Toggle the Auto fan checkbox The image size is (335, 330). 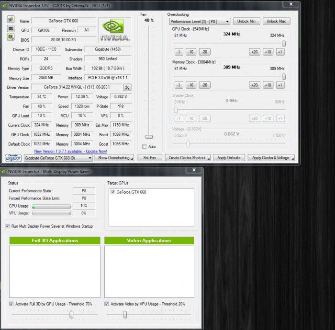[144, 146]
